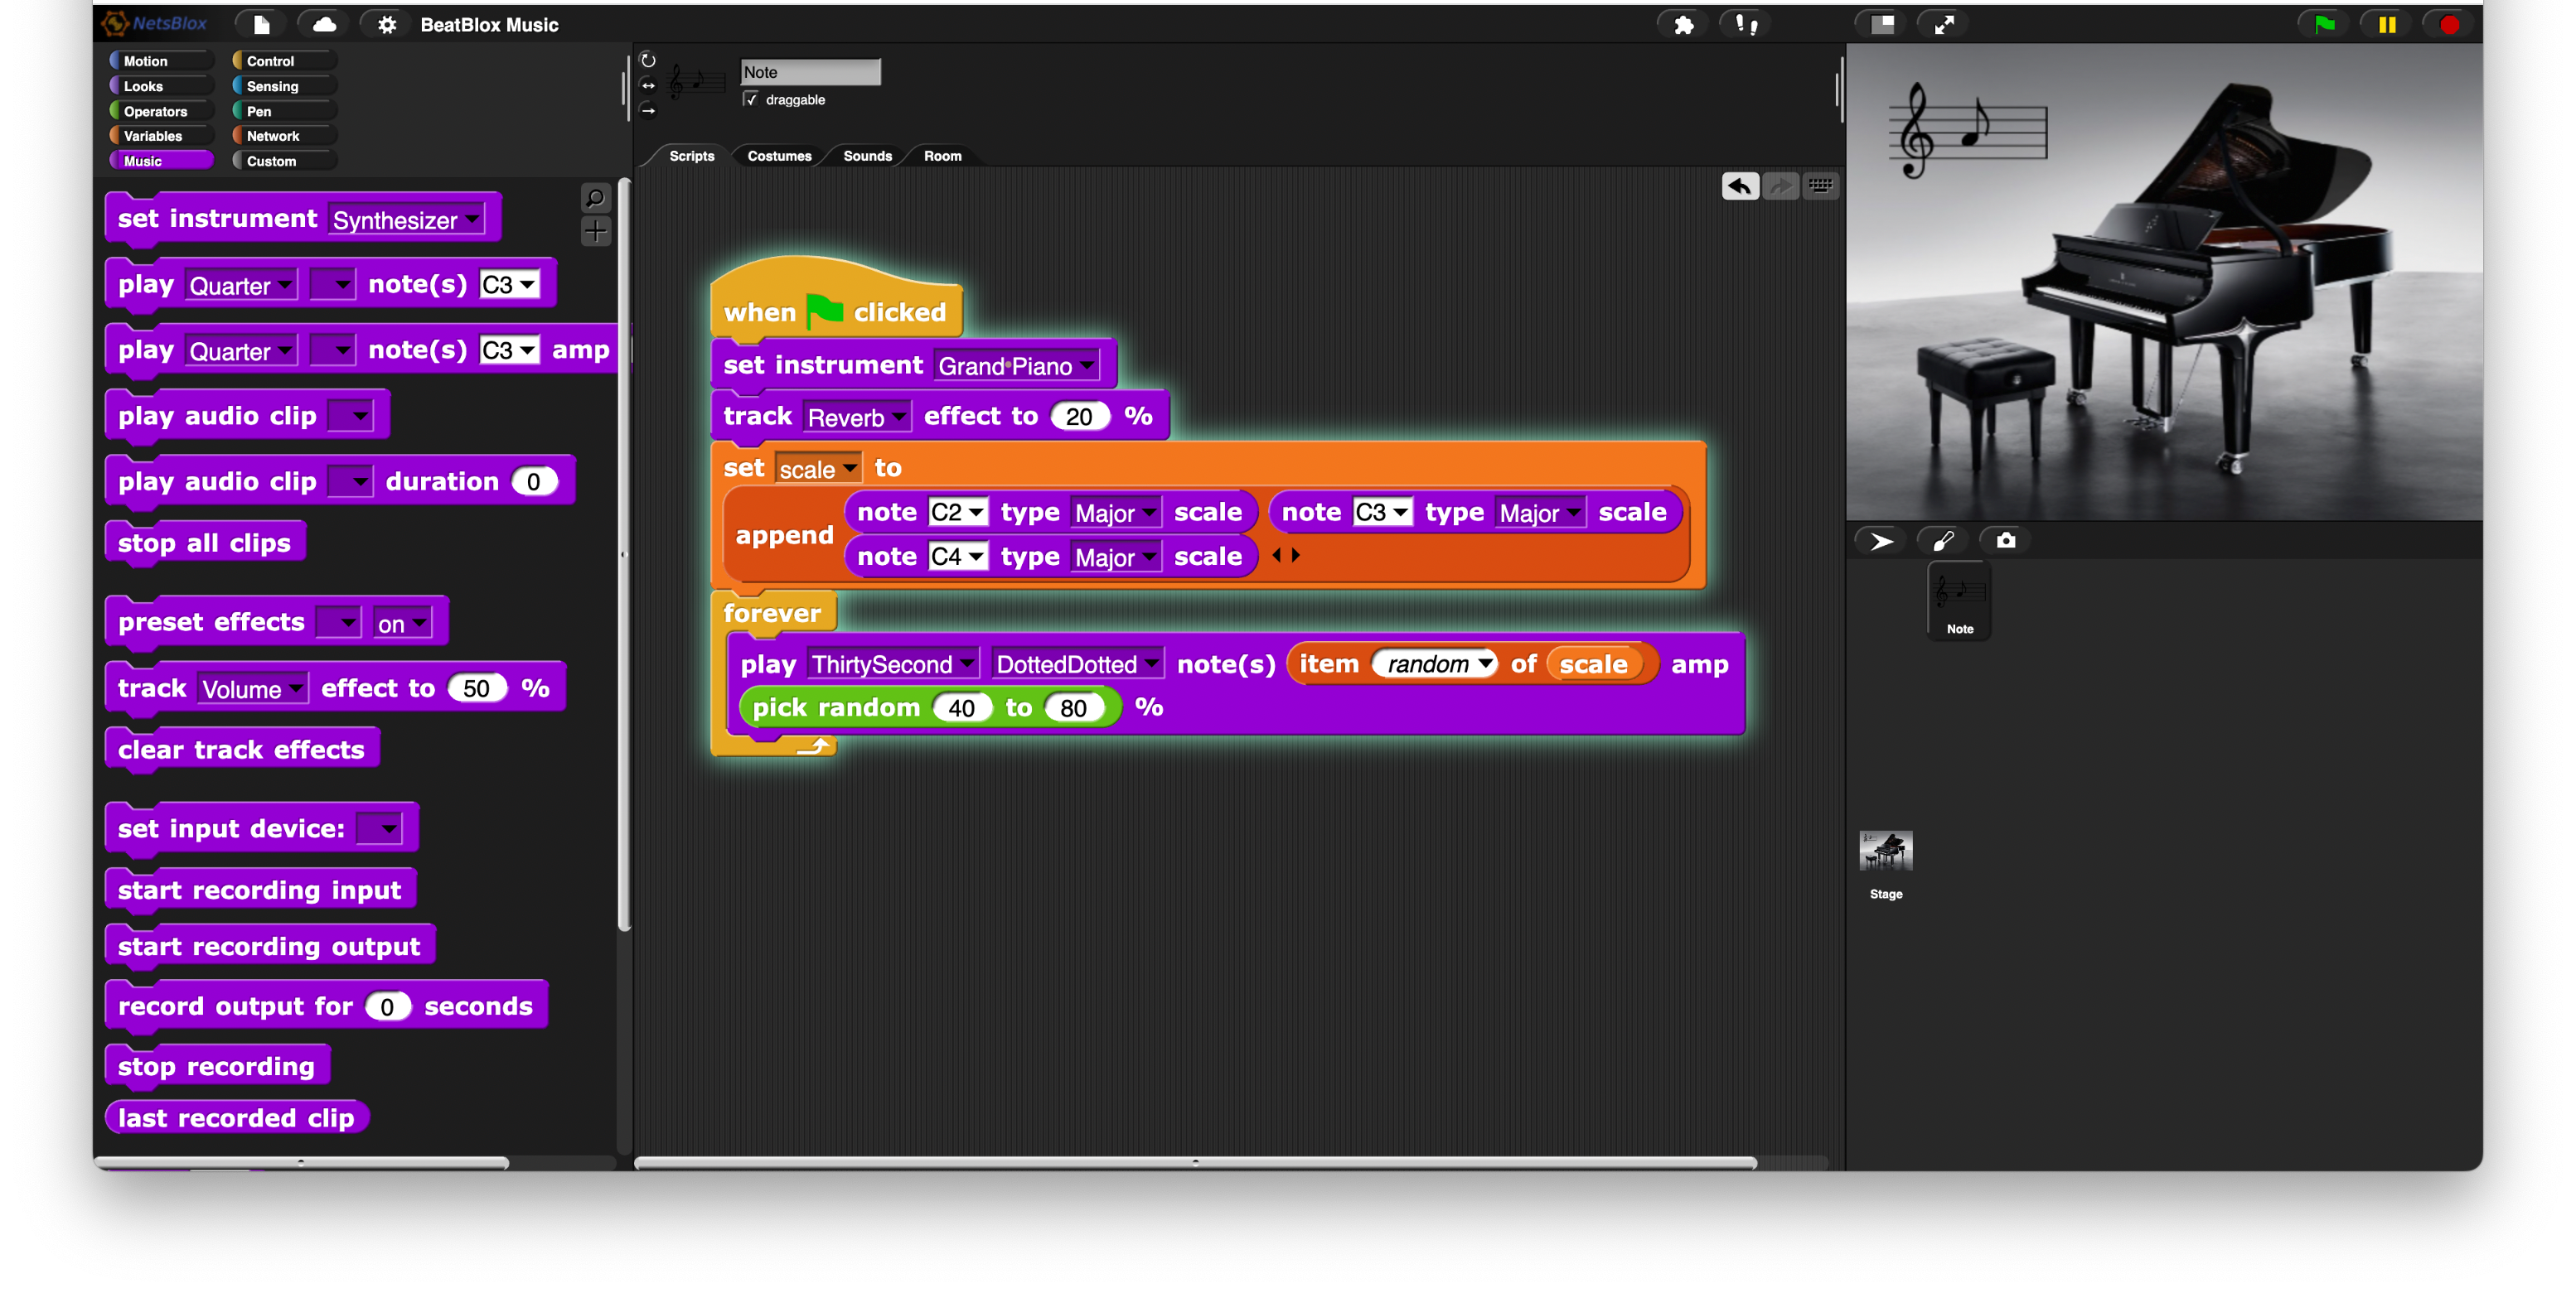Switch to the Costumes tab

pos(779,156)
